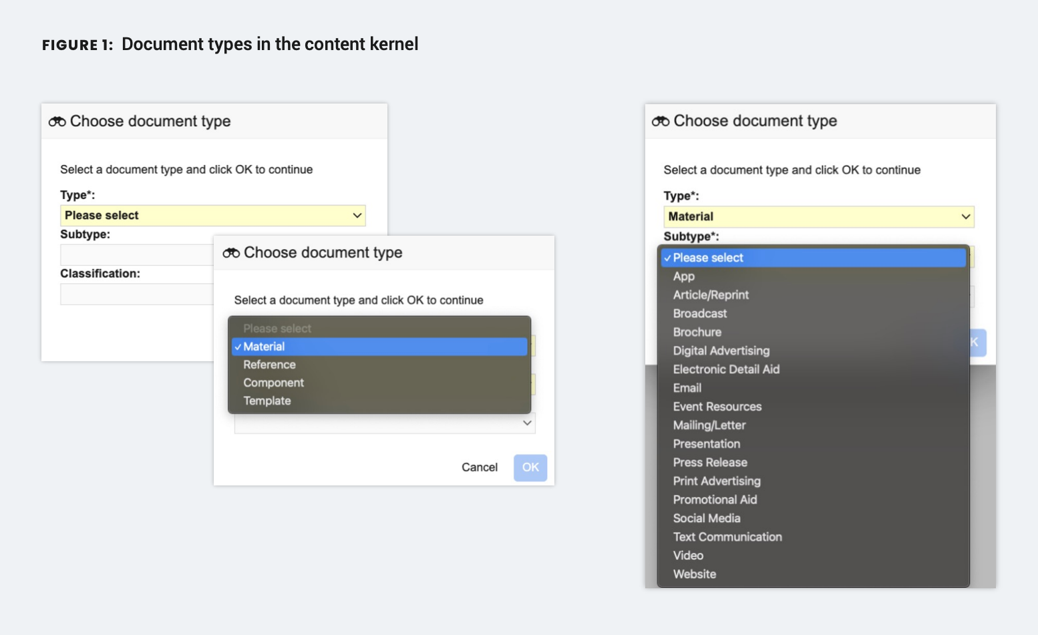Select Website at bottom of subtype list

[695, 574]
